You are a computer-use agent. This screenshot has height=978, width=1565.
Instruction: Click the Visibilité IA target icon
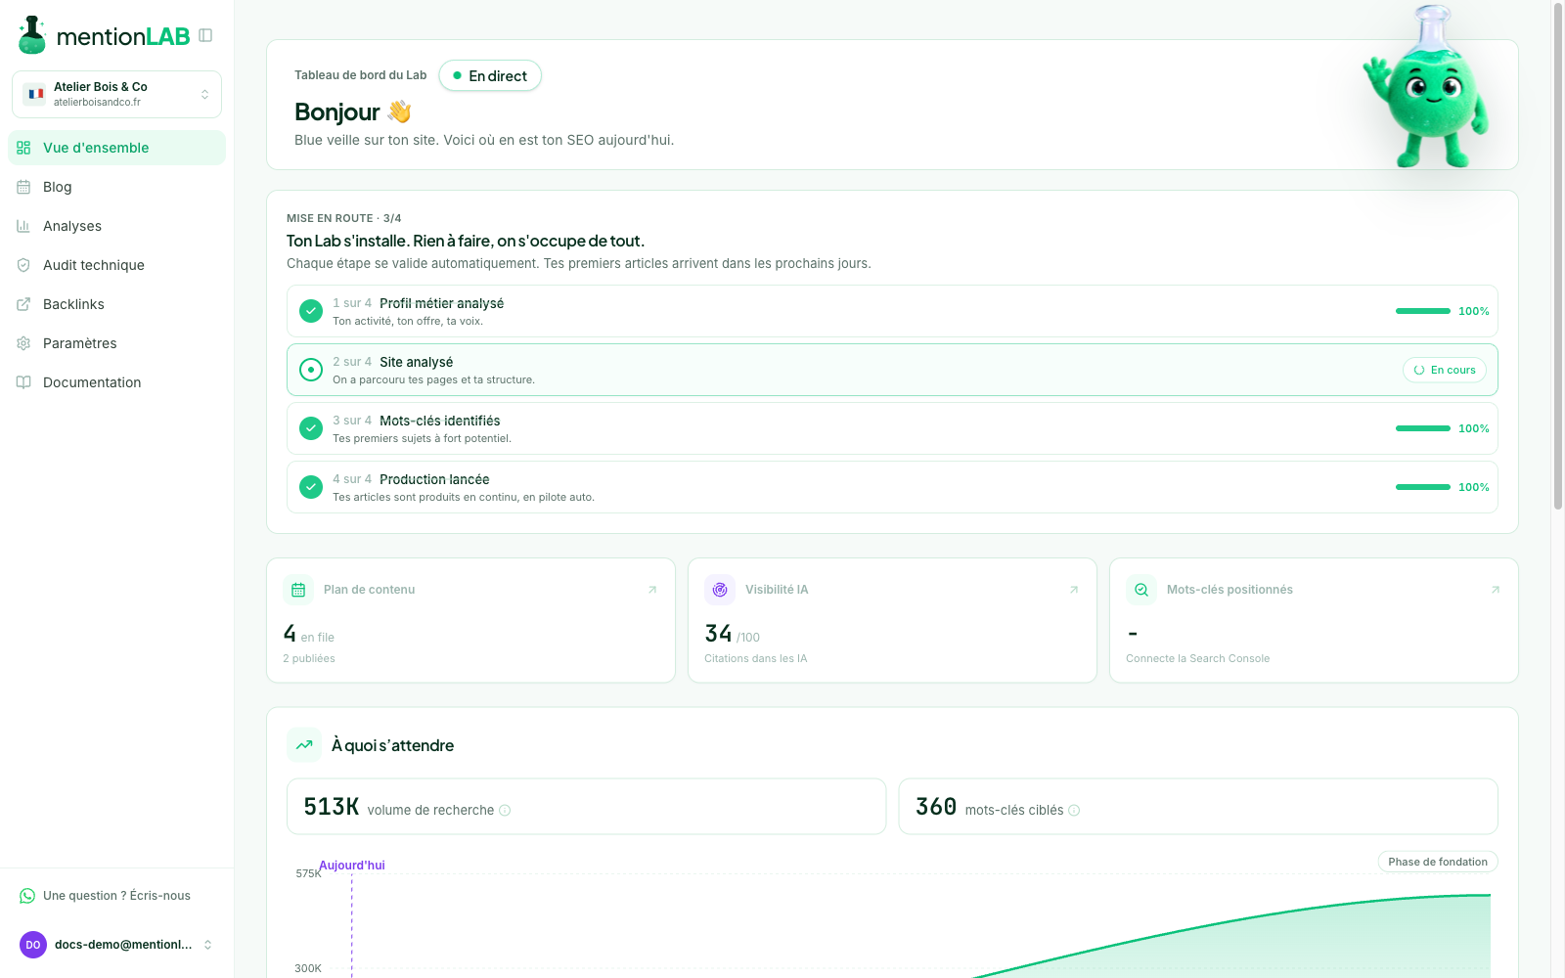tap(720, 590)
